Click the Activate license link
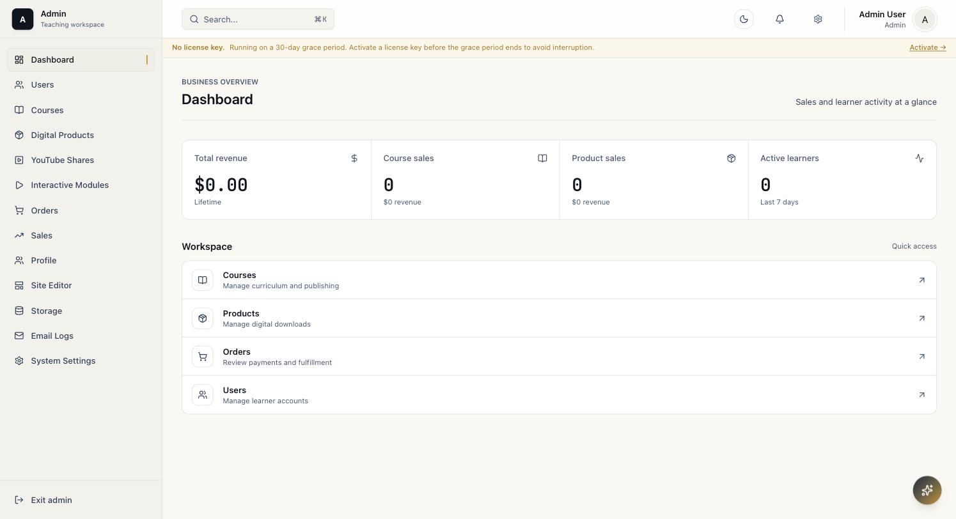This screenshot has width=956, height=519. [x=928, y=47]
